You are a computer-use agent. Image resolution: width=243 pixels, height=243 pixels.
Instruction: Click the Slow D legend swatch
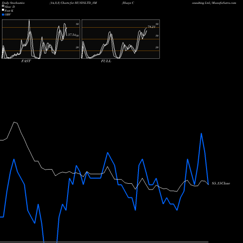pos(3,6)
